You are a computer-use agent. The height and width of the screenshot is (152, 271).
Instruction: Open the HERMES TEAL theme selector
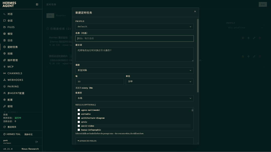tap(12, 134)
